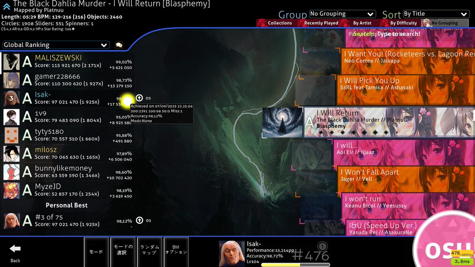Click the game mode button labeled モード
This screenshot has width=475, height=267.
96,252
